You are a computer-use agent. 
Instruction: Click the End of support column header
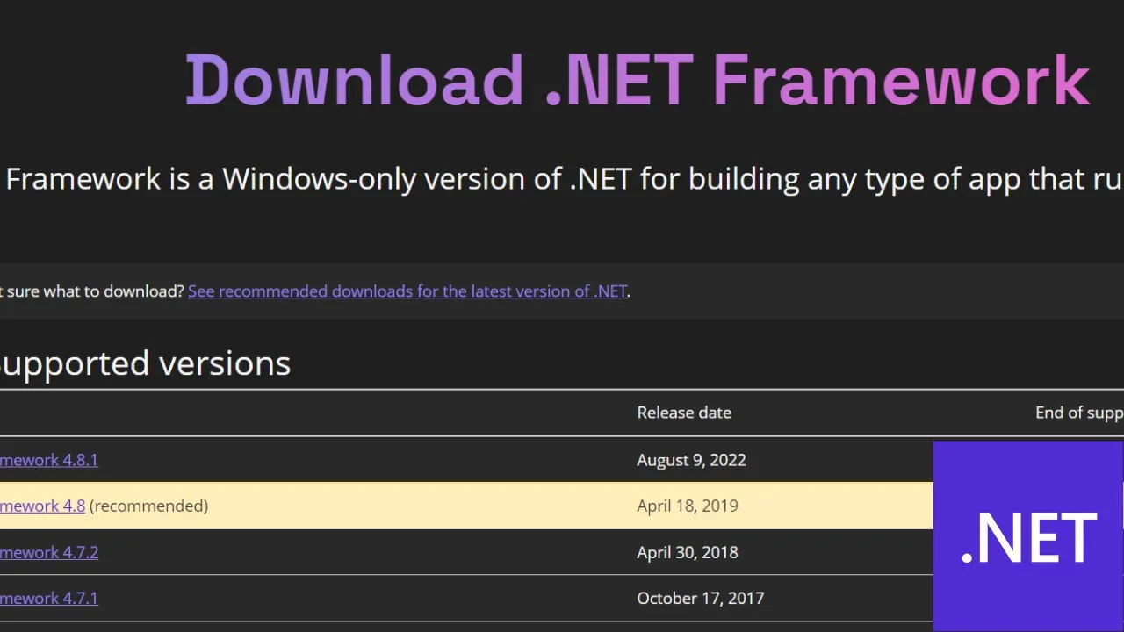point(1079,413)
